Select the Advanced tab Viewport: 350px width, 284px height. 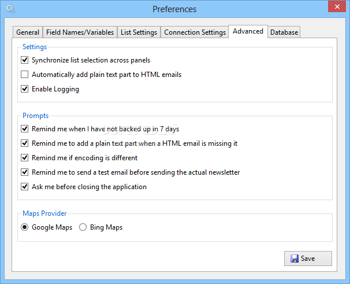[x=248, y=31]
